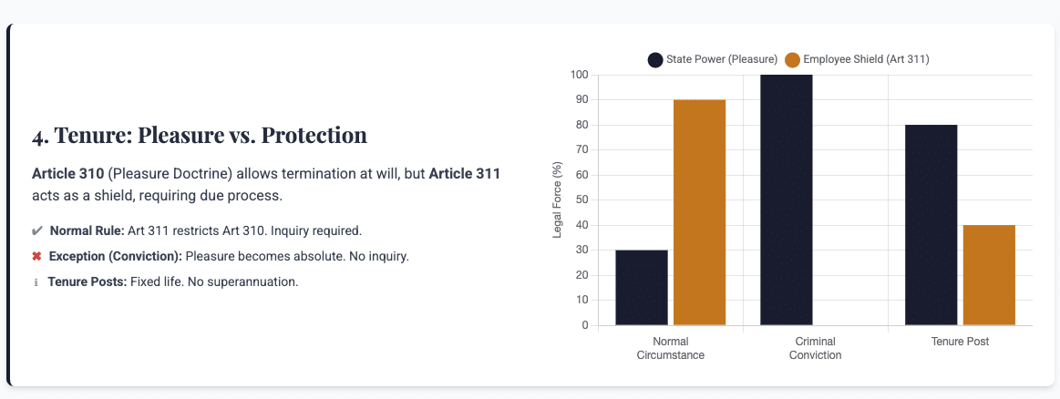Click the red cross icon beside Exception
The image size is (1060, 399).
(x=37, y=257)
